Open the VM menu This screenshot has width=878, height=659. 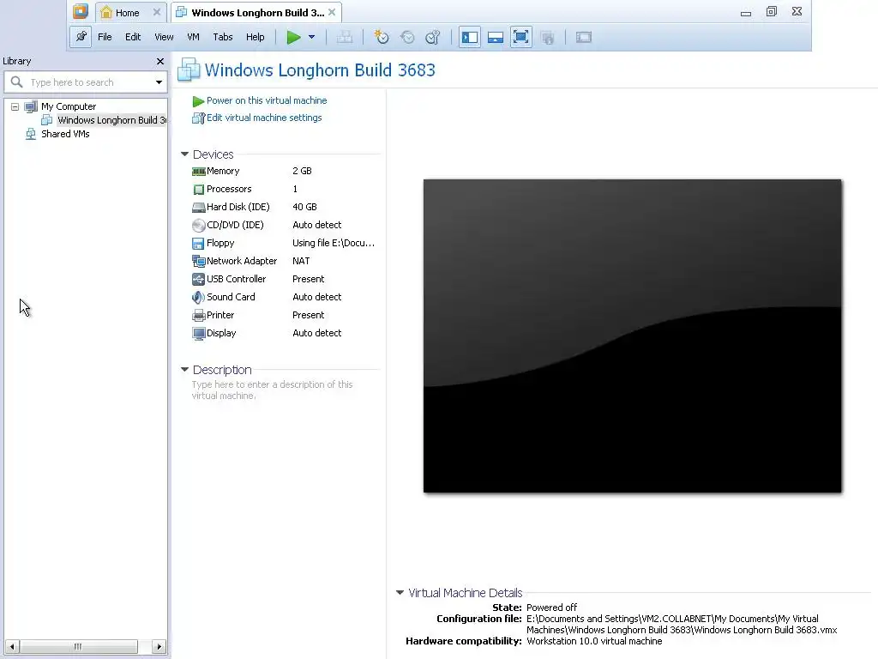tap(193, 37)
